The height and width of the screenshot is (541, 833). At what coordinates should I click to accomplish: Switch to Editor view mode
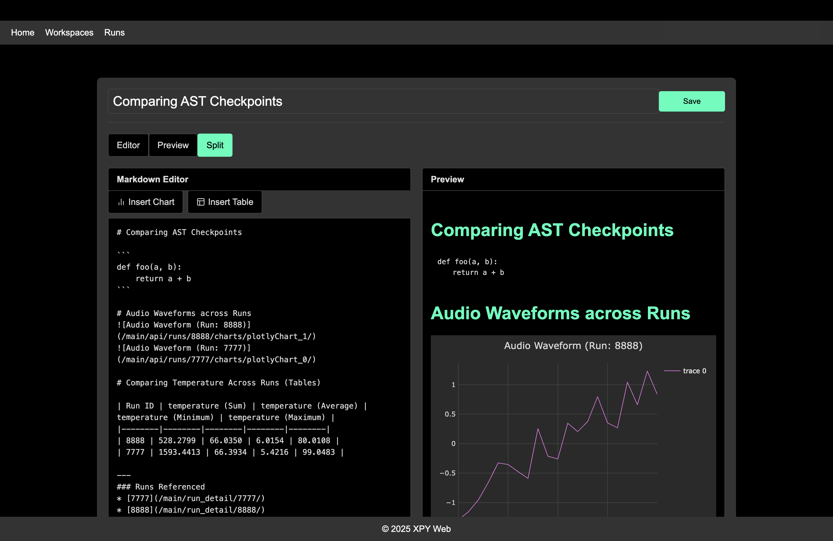pyautogui.click(x=128, y=145)
